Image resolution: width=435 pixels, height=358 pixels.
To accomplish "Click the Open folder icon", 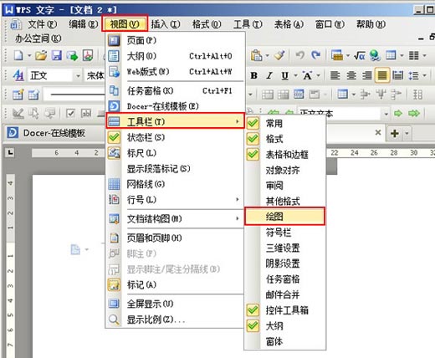I will [41, 56].
